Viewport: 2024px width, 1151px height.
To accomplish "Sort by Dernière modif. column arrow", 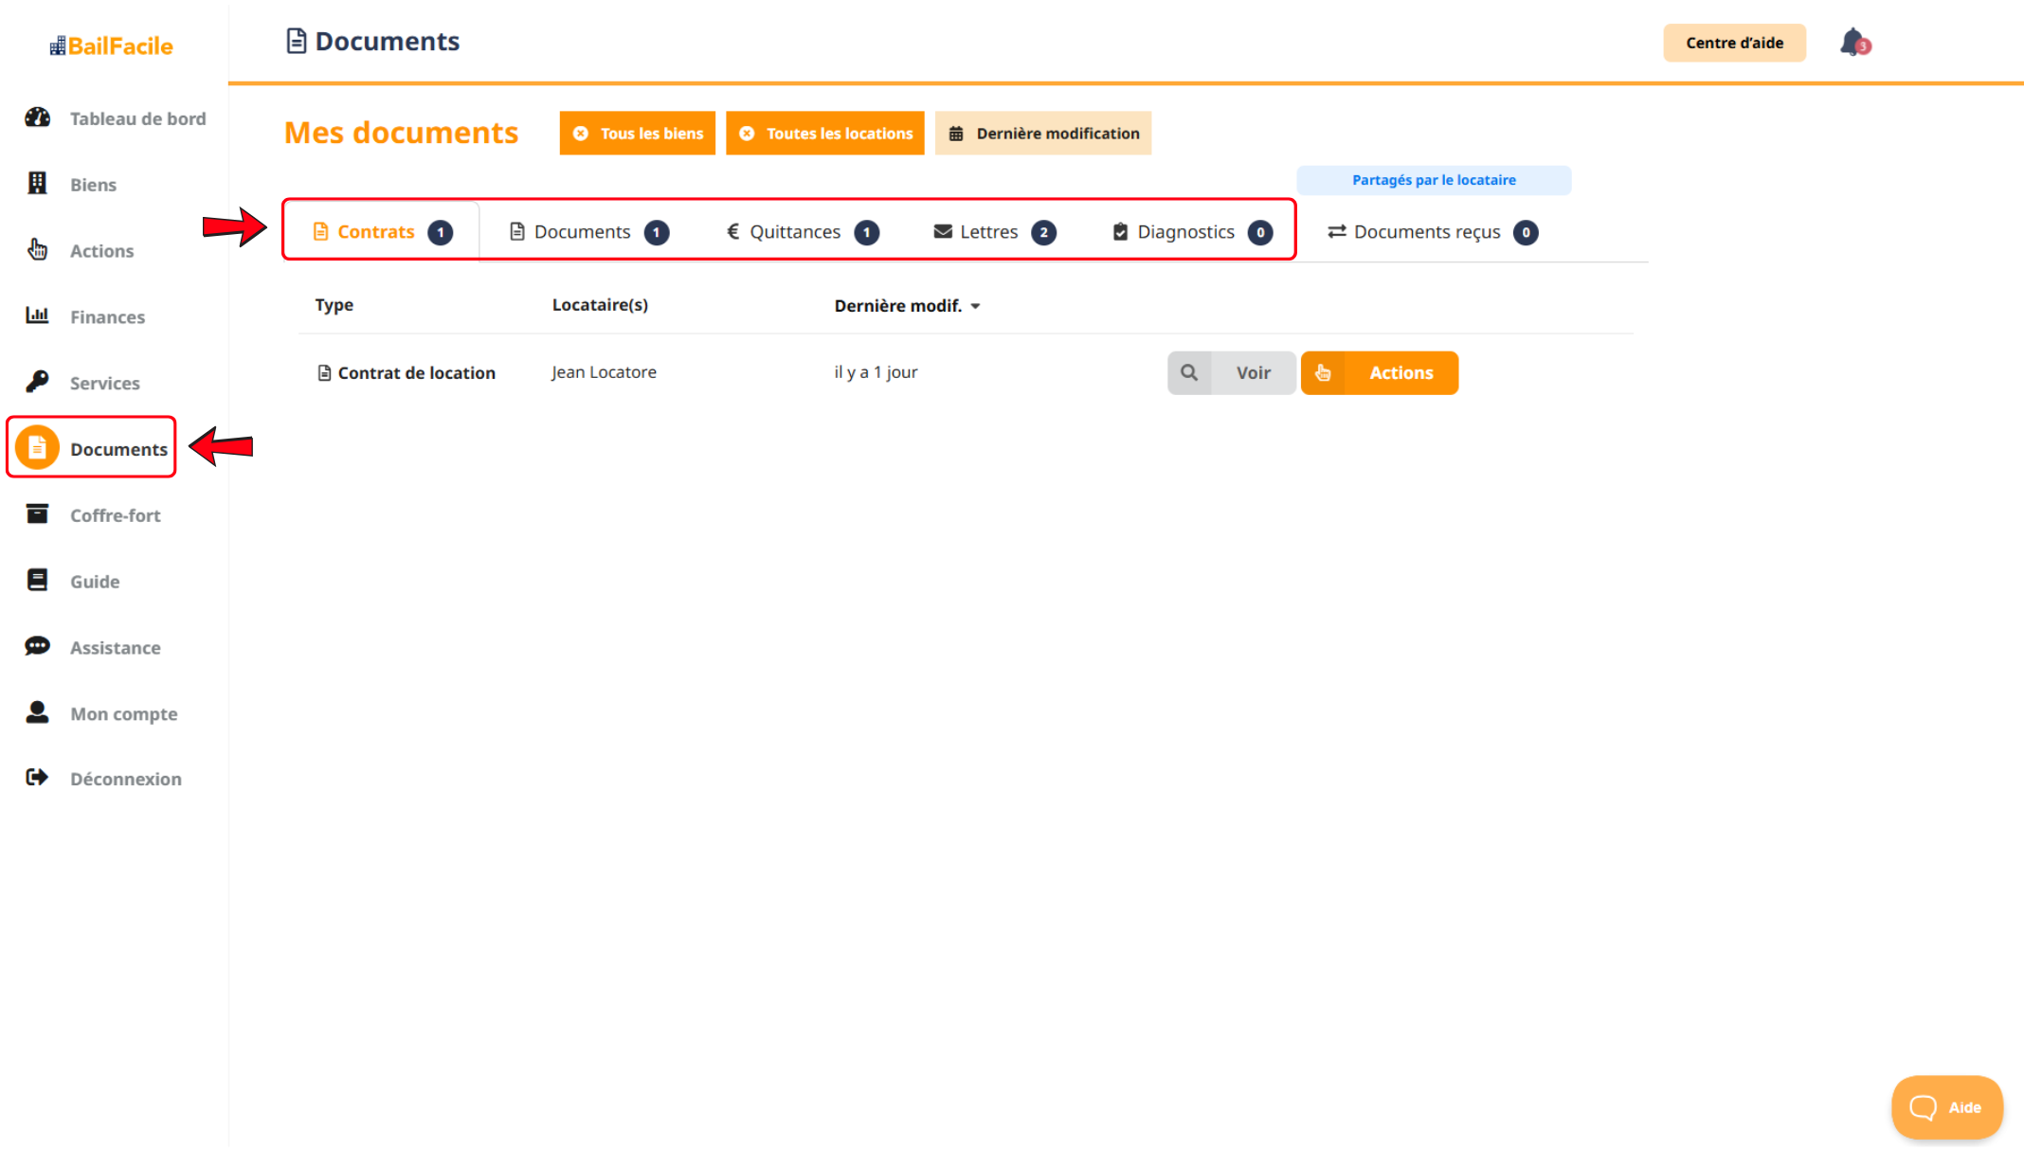I will 975,306.
